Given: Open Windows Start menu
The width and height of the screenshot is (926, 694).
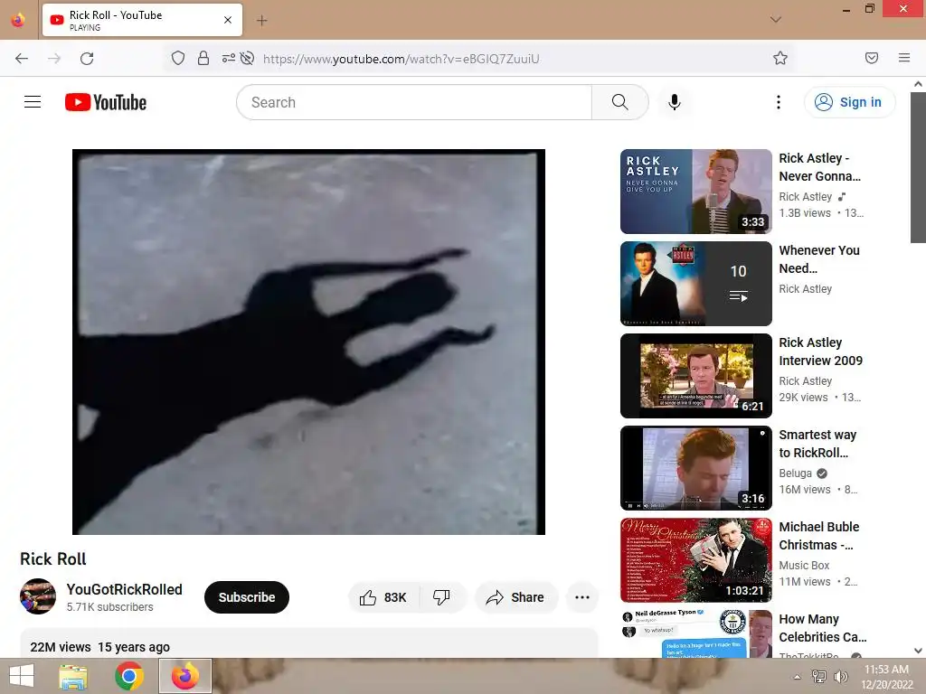Looking at the screenshot, I should coord(22,676).
